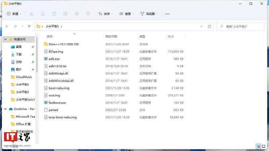Open the See more (...) menu
Screen dimensions: 269x151
[x=167, y=14]
